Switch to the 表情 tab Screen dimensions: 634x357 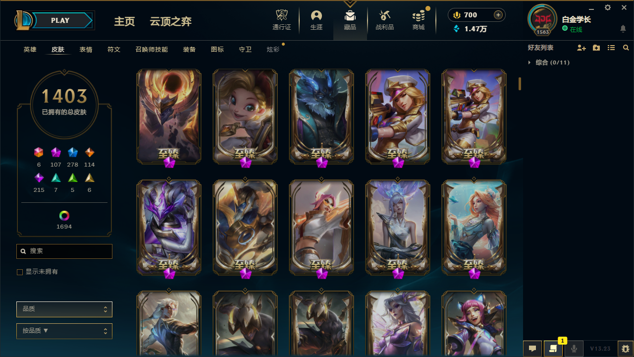coord(86,50)
